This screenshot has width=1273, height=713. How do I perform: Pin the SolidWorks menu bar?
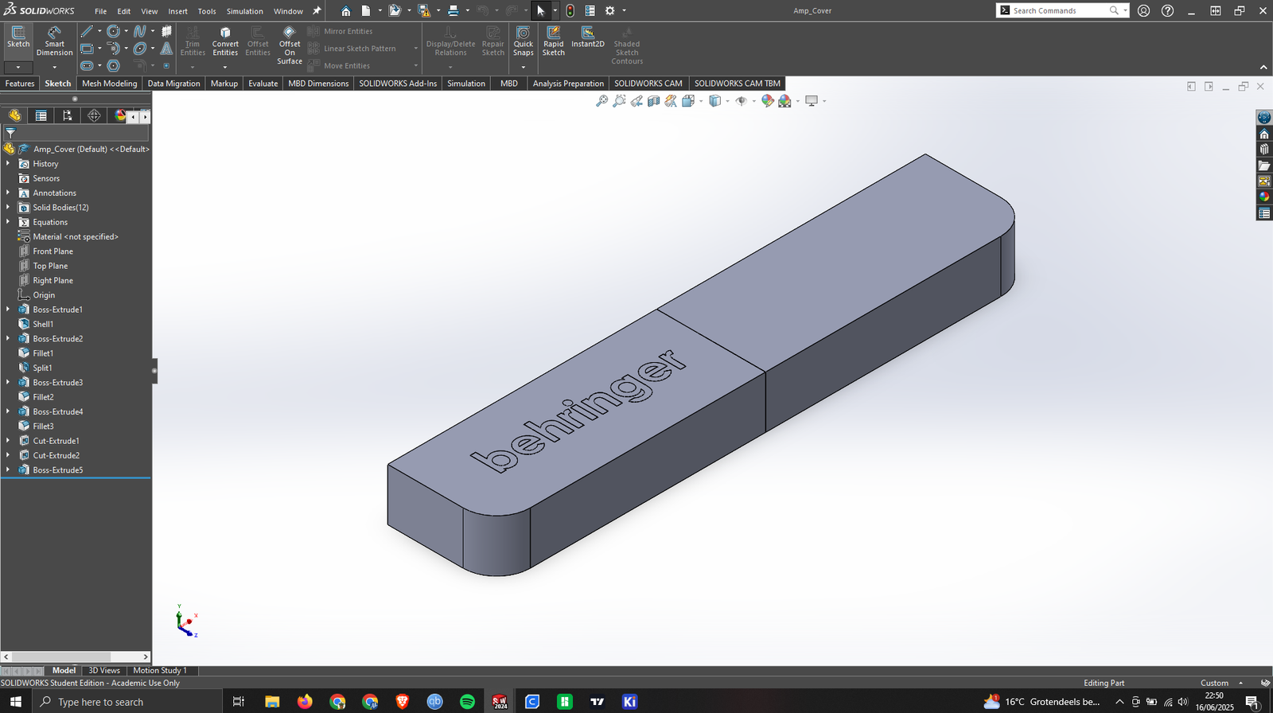(317, 11)
